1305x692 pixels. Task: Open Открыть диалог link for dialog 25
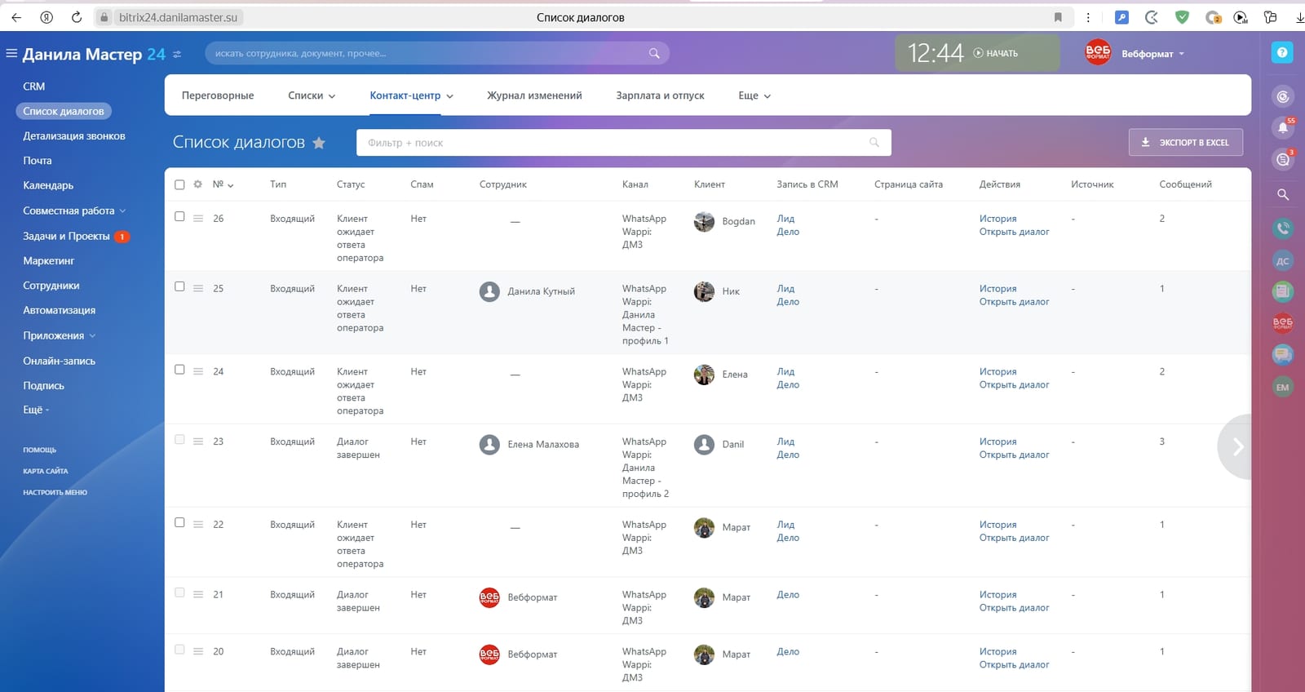[1014, 302]
